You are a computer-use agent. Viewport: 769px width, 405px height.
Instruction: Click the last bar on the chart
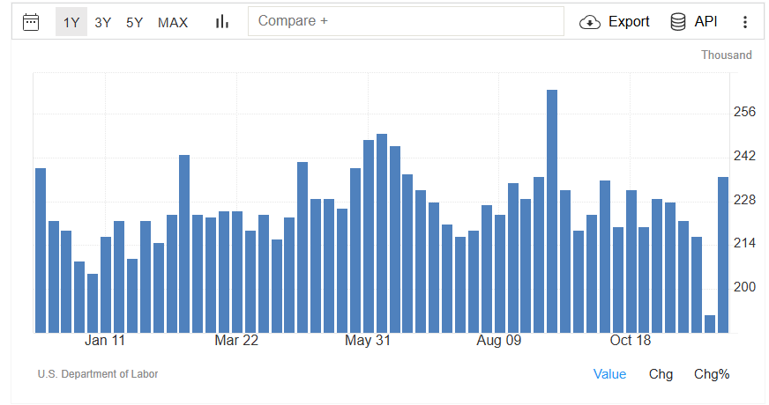[x=723, y=255]
